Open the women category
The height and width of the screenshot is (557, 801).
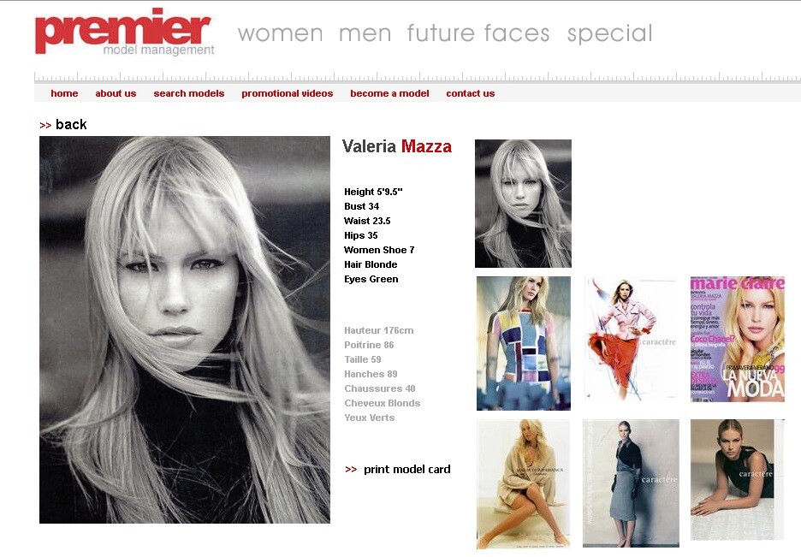point(281,33)
